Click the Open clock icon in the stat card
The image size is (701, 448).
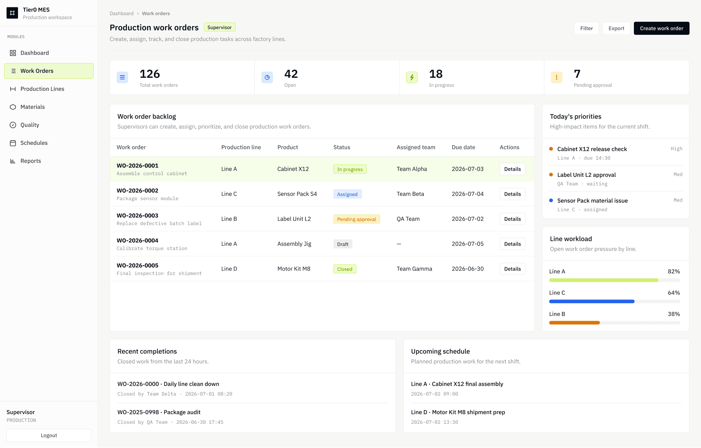[x=267, y=77]
